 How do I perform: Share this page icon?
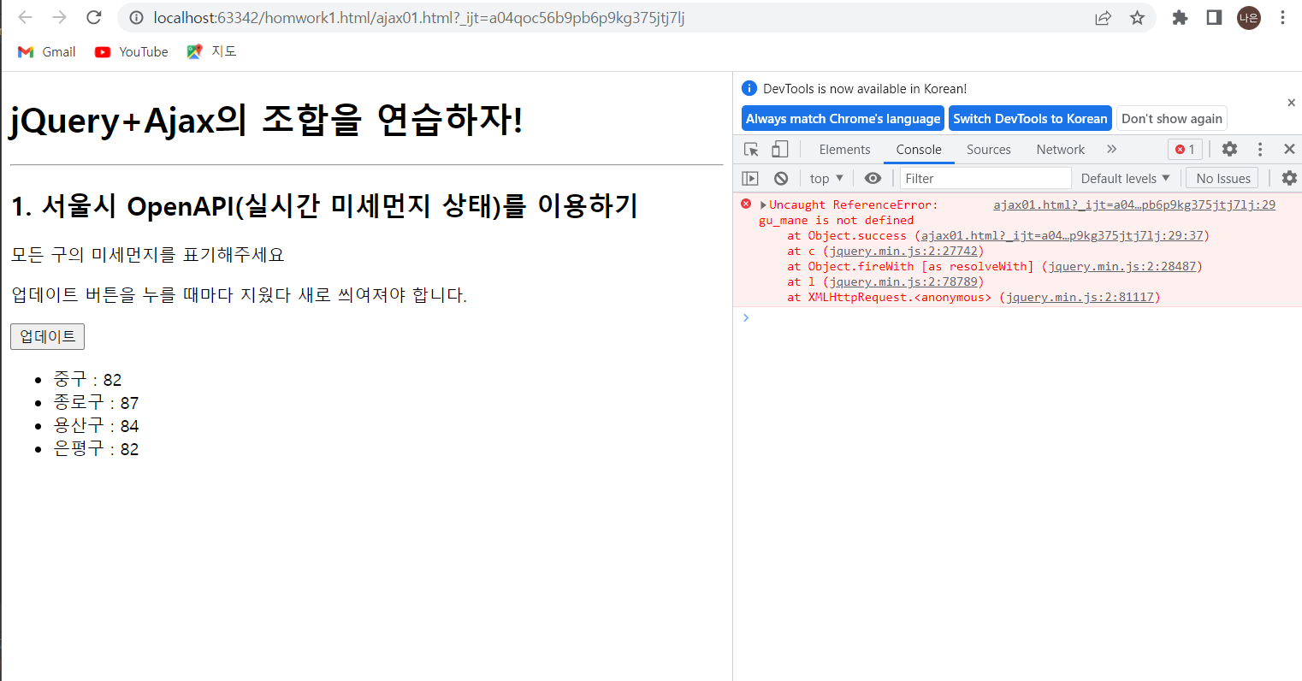click(x=1103, y=18)
